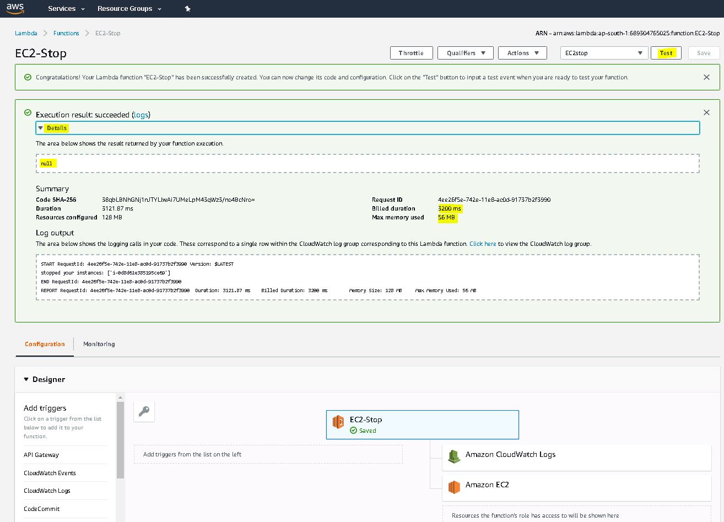Click the key permissions icon in Designer
Viewport: 724px width, 522px height.
click(144, 411)
